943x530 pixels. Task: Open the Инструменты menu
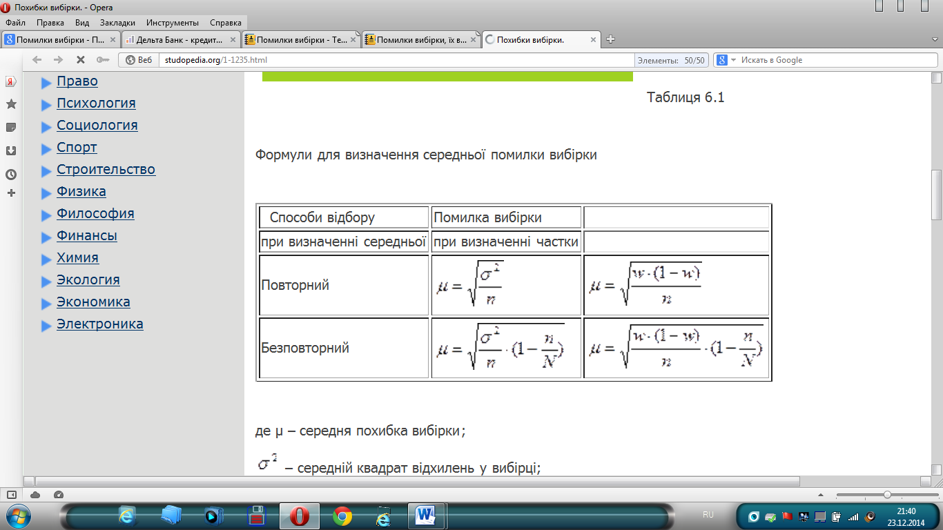pyautogui.click(x=174, y=22)
